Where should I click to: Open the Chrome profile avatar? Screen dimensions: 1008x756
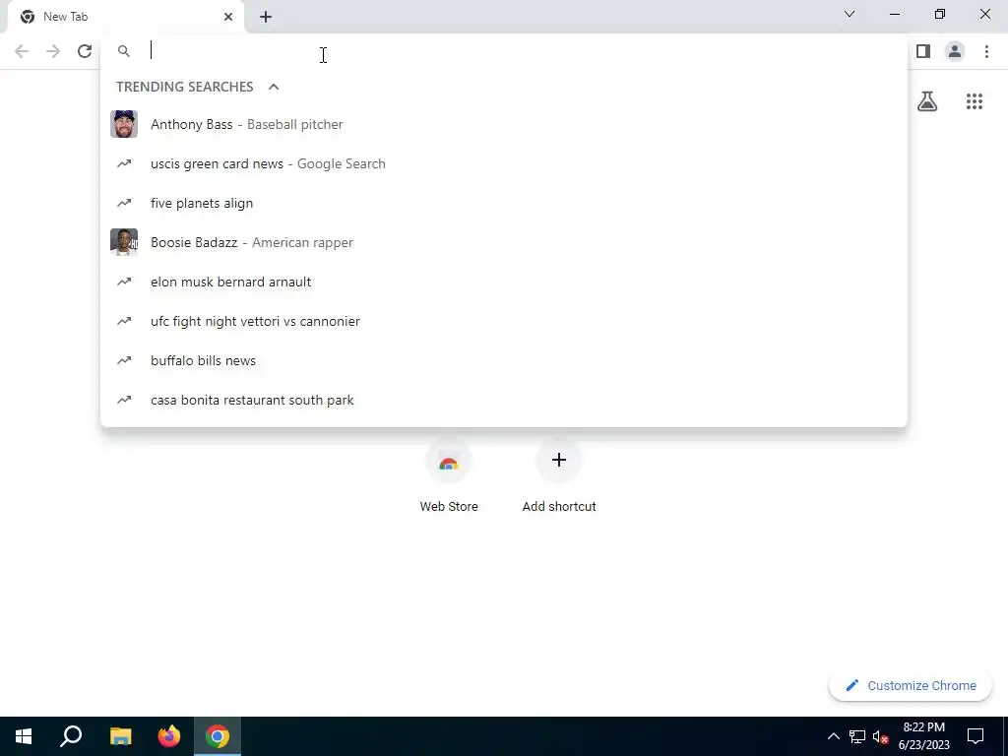coord(955,51)
